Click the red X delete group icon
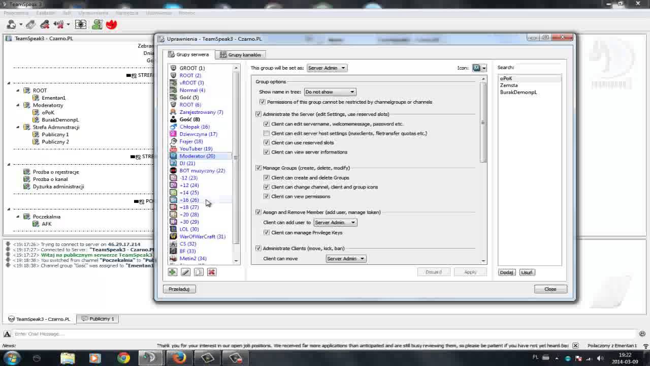This screenshot has height=366, width=650. (x=212, y=272)
